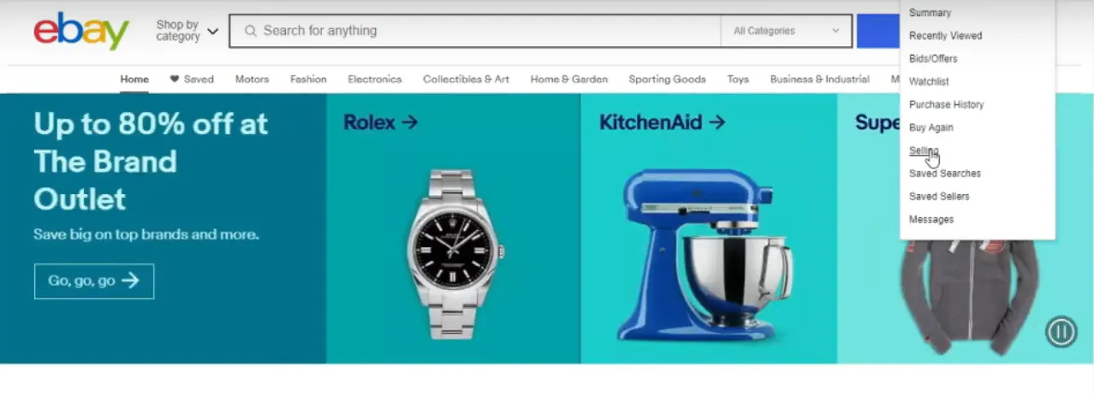Click the magnifier icon in the search box
Image resolution: width=1094 pixels, height=396 pixels.
coord(251,31)
